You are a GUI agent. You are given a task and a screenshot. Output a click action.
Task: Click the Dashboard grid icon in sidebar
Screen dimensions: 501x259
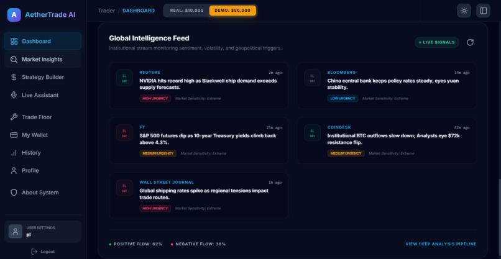pos(14,41)
